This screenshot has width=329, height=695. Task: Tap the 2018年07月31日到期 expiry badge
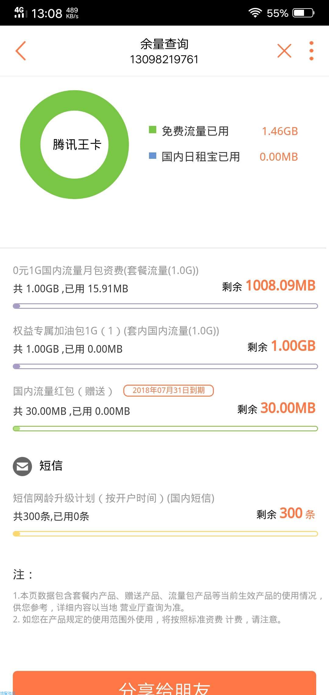pos(168,390)
